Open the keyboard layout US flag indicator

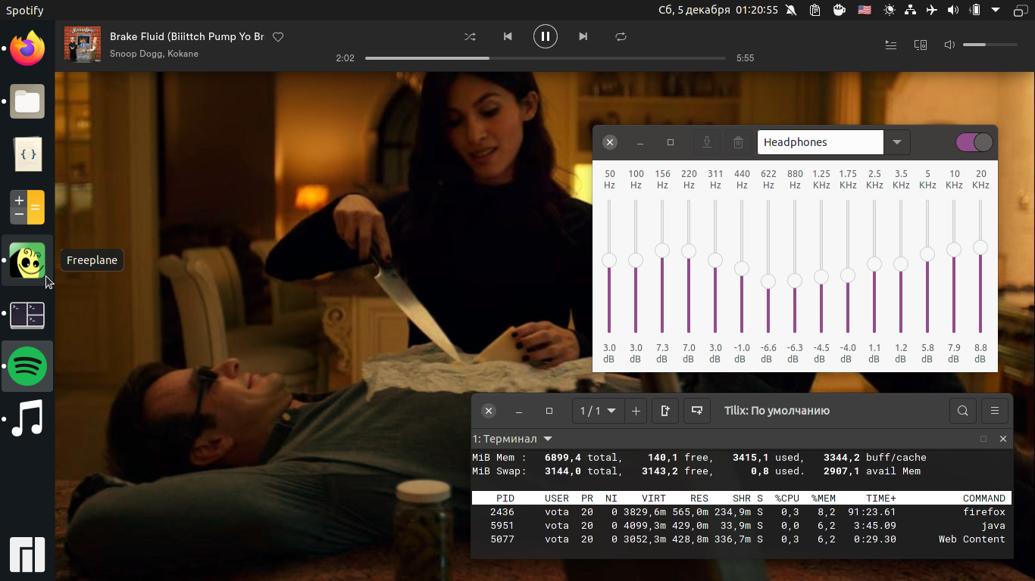coord(864,10)
